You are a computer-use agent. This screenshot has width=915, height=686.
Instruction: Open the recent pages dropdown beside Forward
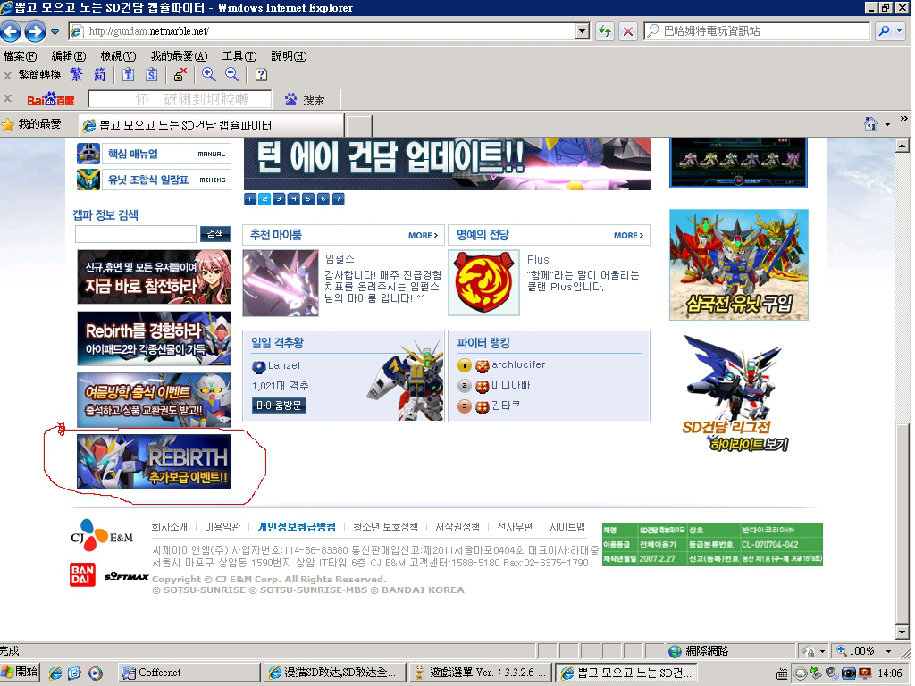click(55, 31)
